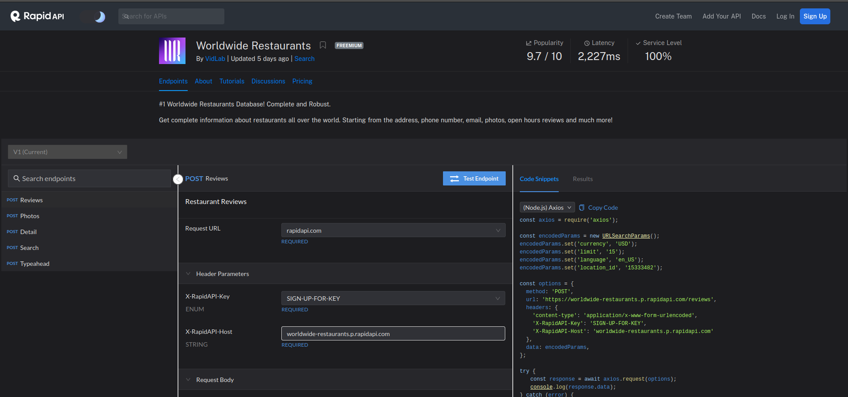Click the Restaurant Reviews heading

216,201
